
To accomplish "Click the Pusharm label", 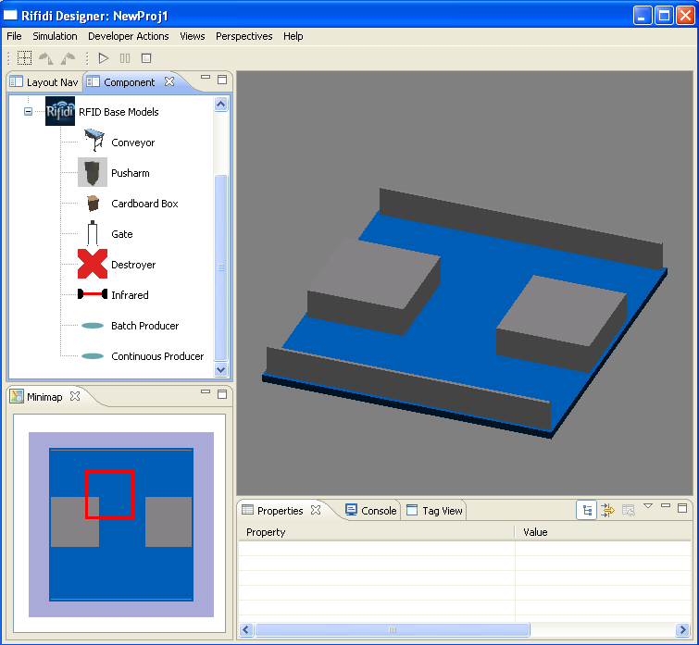I will 131,173.
